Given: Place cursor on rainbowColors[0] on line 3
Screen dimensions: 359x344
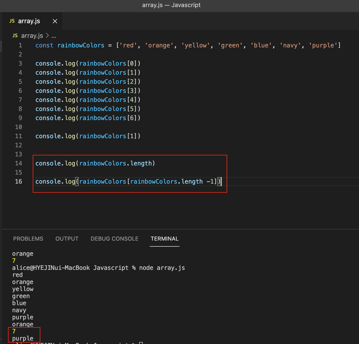Looking at the screenshot, I should [108, 64].
